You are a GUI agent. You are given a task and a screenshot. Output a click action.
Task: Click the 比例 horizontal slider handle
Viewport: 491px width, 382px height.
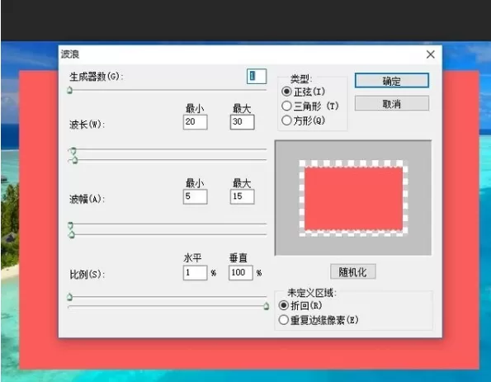coord(70,297)
